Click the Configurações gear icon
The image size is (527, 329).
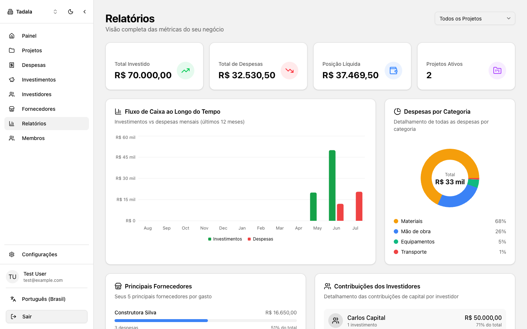(12, 254)
